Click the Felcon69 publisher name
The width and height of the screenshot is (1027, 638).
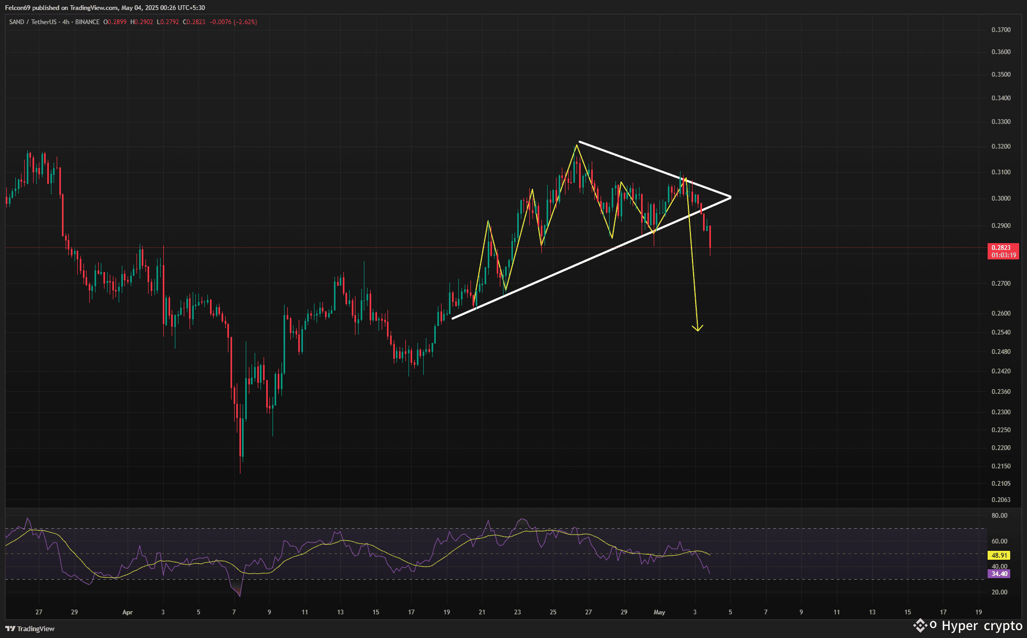point(18,8)
